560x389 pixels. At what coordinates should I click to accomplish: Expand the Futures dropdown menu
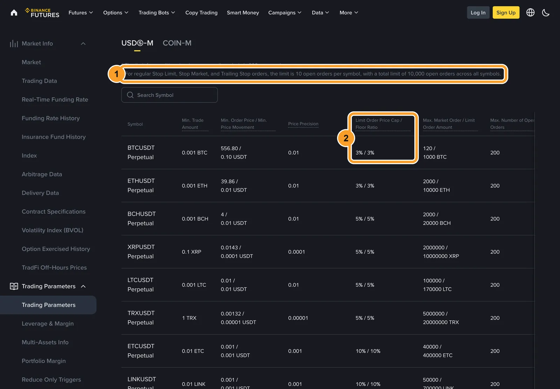click(x=80, y=13)
